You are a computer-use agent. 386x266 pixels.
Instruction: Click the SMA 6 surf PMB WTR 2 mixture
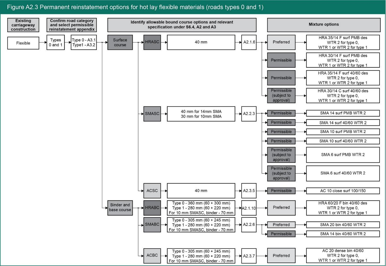pos(343,155)
